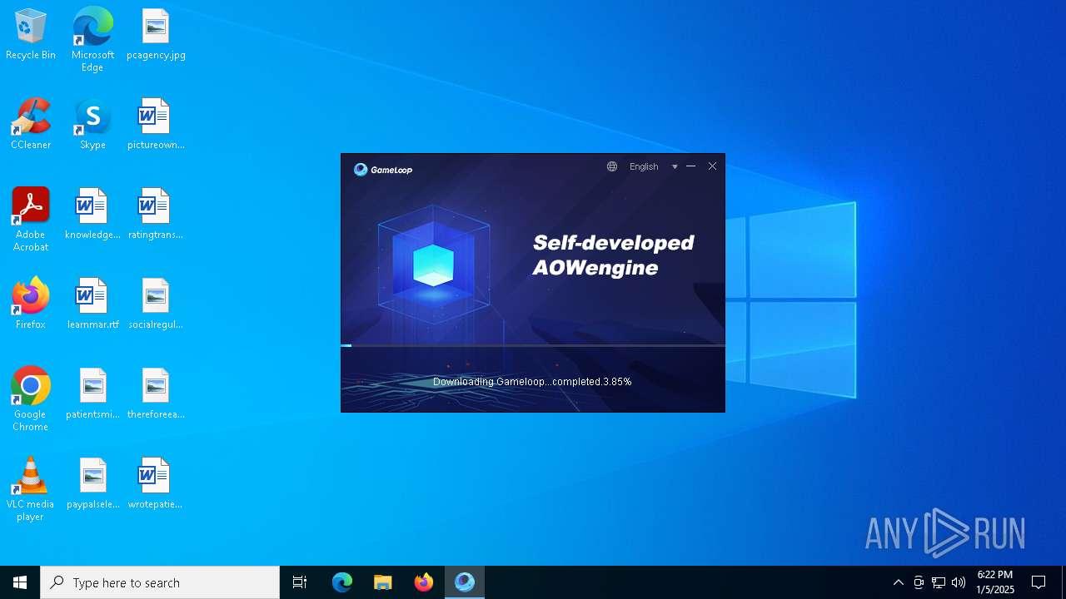
Task: Select the patientsmi... image file
Action: (x=92, y=394)
